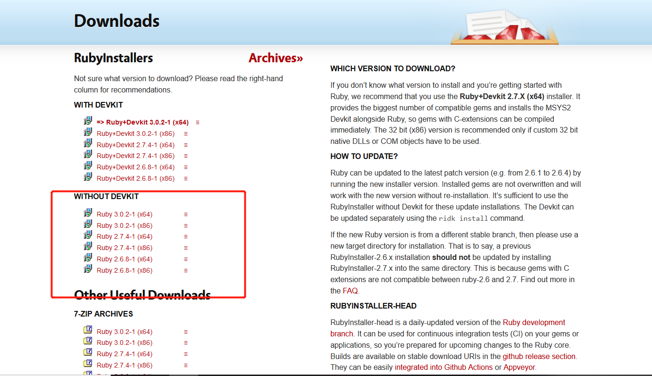Image resolution: width=652 pixels, height=376 pixels.
Task: Download Ruby+Devkit 2.6.8-1 (x64) link
Action: click(x=135, y=167)
